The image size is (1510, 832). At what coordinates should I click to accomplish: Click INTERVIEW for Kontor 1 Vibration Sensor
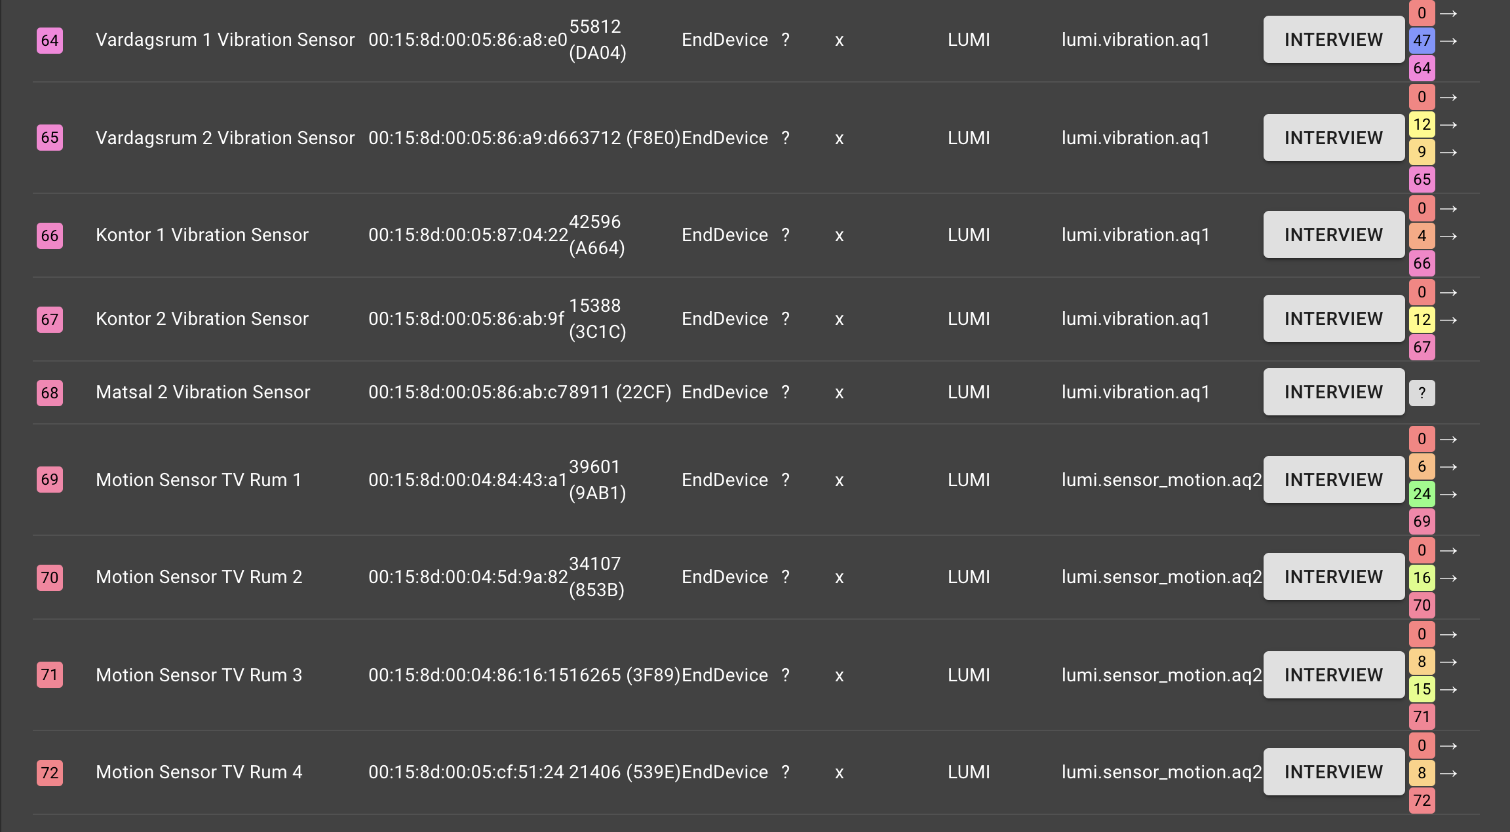(1333, 235)
